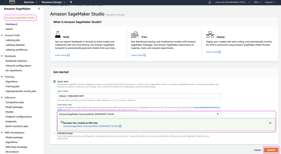Open Notebook instances
The image size is (281, 154).
pos(16,61)
